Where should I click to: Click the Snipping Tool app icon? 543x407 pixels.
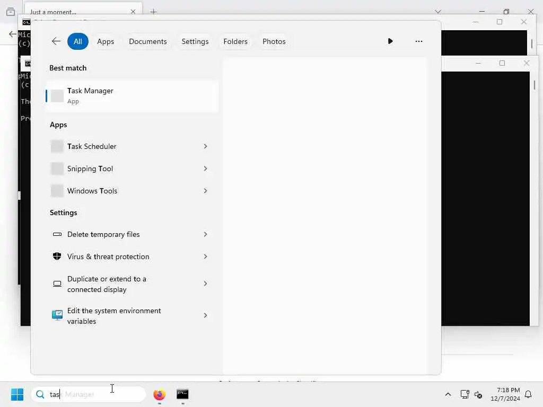point(57,169)
